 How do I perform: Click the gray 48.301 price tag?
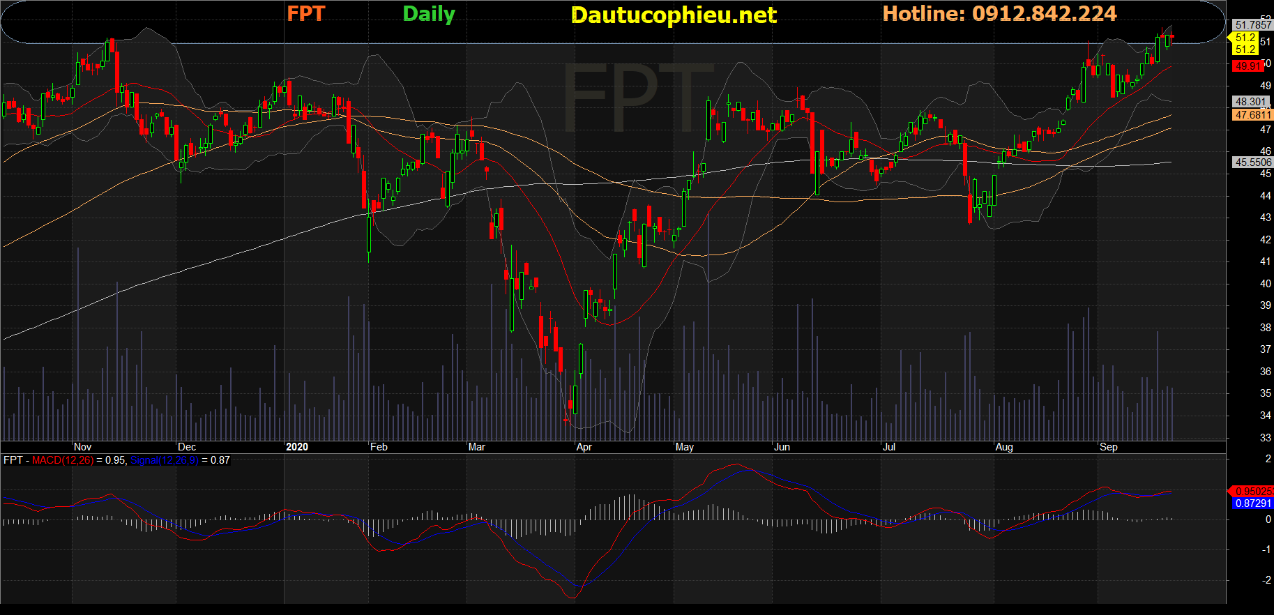pos(1251,102)
